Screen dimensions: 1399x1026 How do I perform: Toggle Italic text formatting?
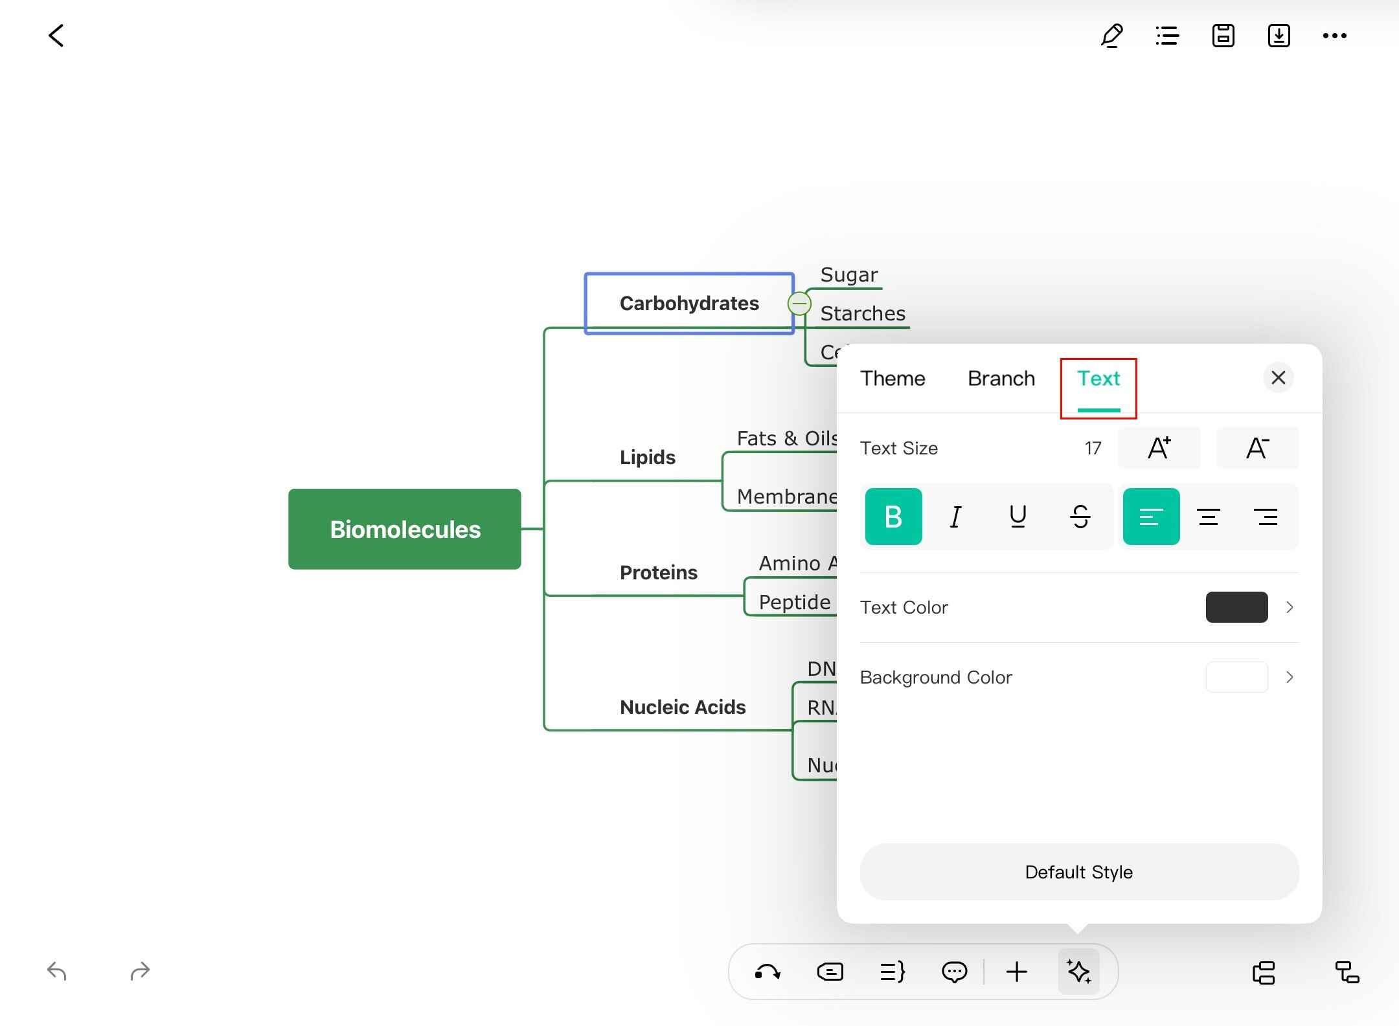955,517
